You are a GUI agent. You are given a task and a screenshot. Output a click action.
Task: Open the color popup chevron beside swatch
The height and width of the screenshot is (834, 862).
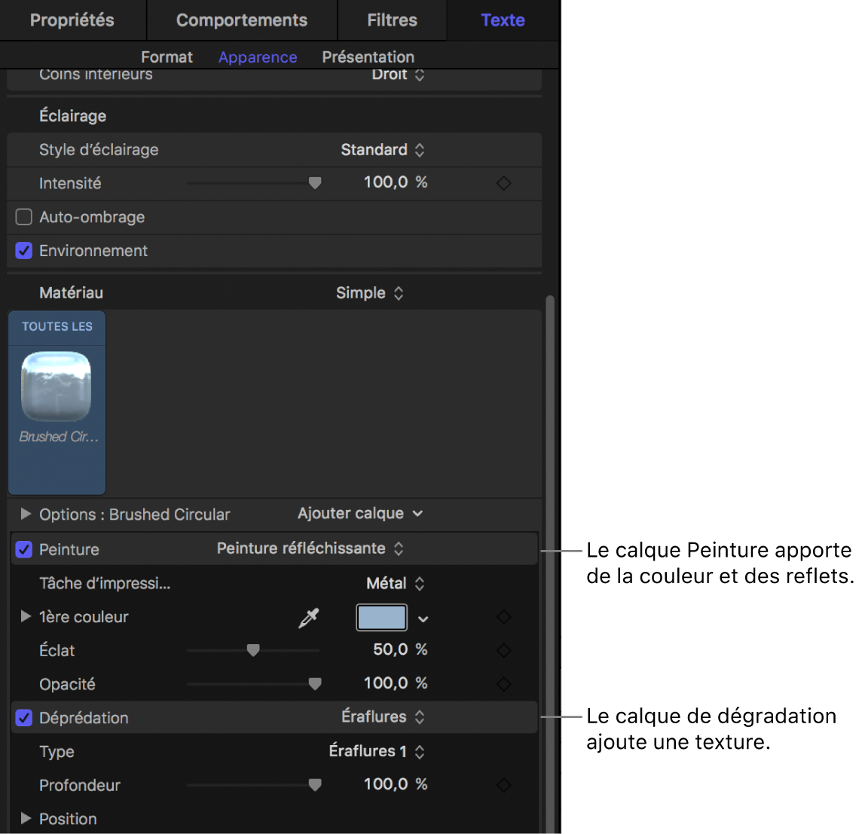[423, 619]
